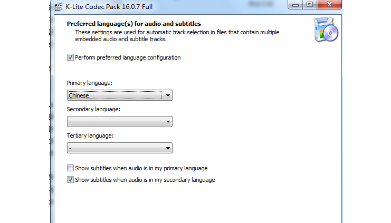Click "Show subtitles when audio is in my primary language" text
Screen dimensions: 391x223
(x=141, y=168)
